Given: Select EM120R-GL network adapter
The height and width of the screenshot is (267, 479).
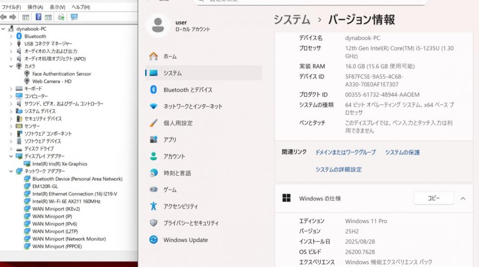Looking at the screenshot, I should [x=45, y=187].
